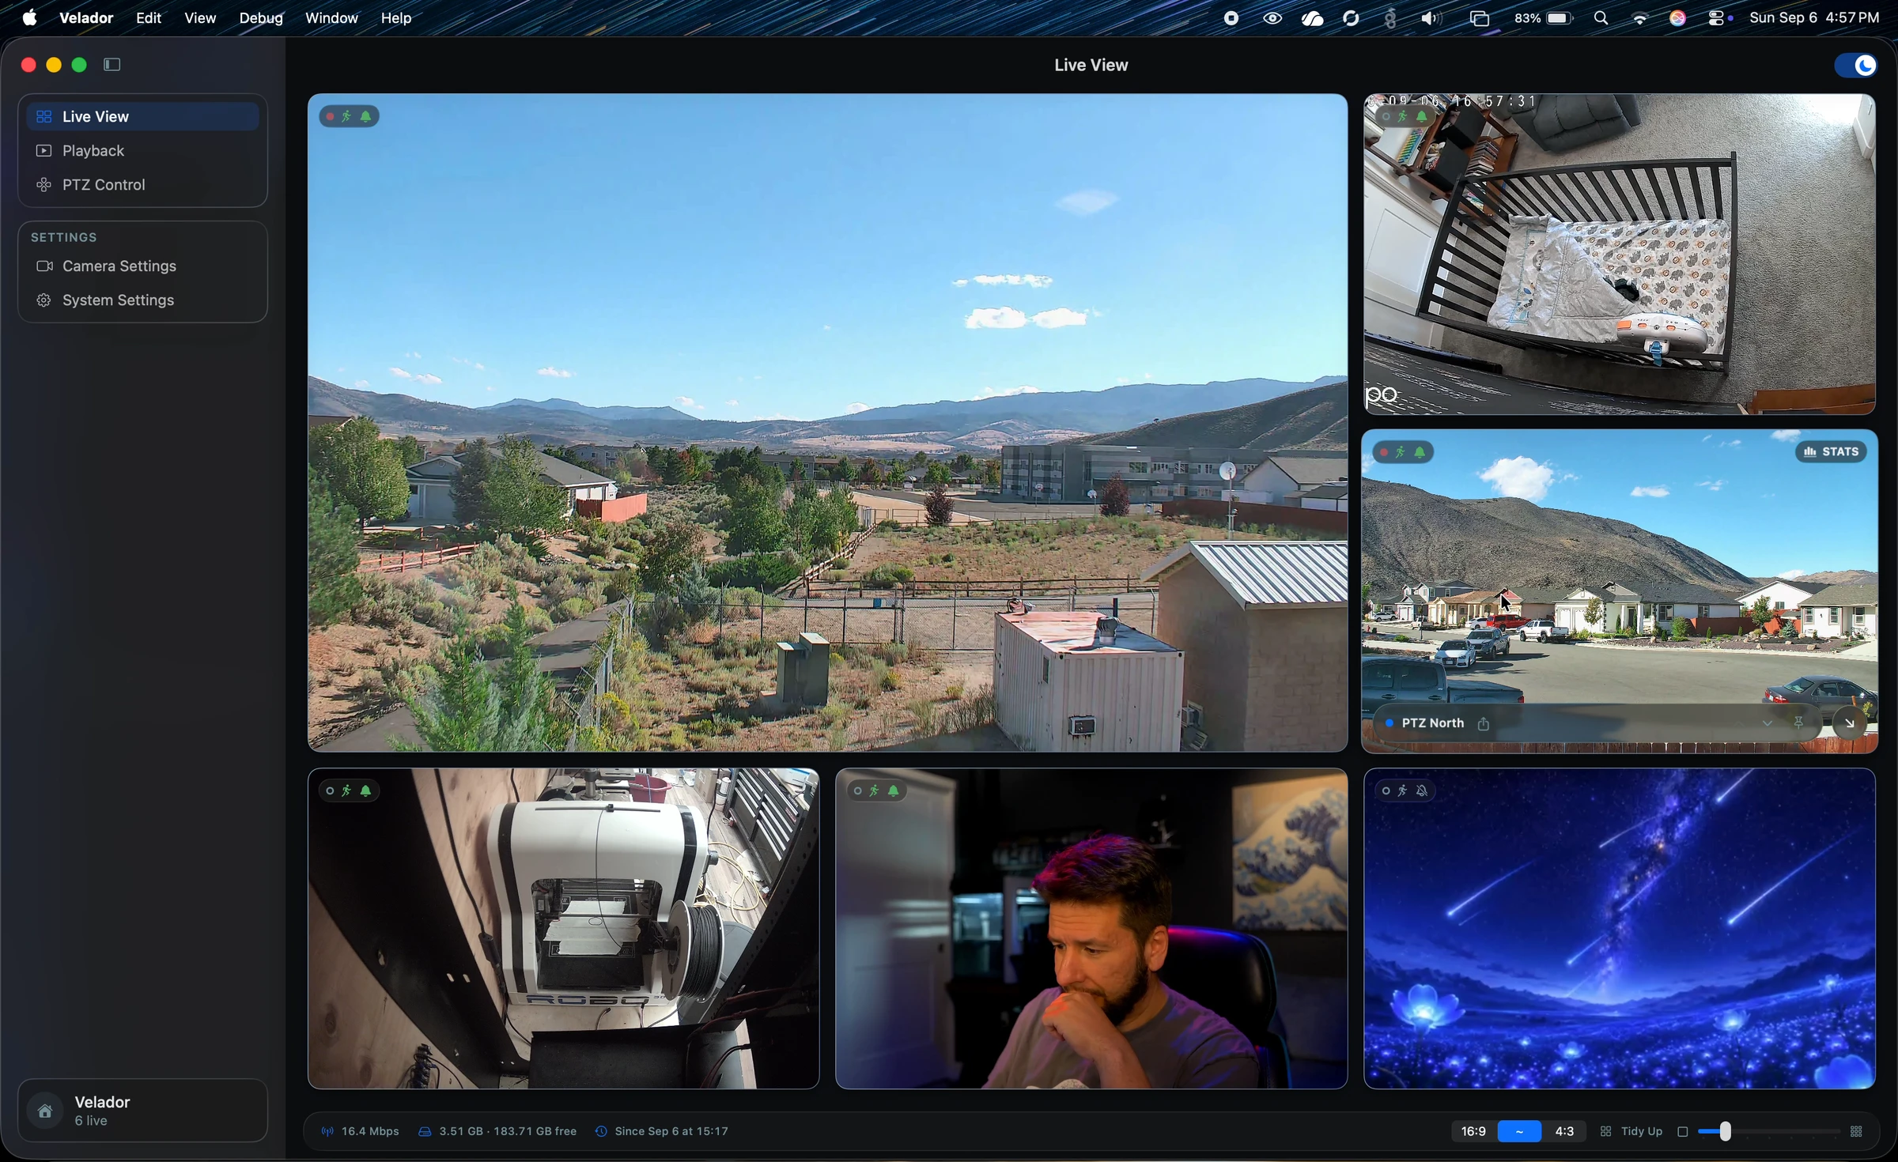1898x1162 pixels.
Task: Toggle muted bell on starry night camera
Action: (1422, 791)
